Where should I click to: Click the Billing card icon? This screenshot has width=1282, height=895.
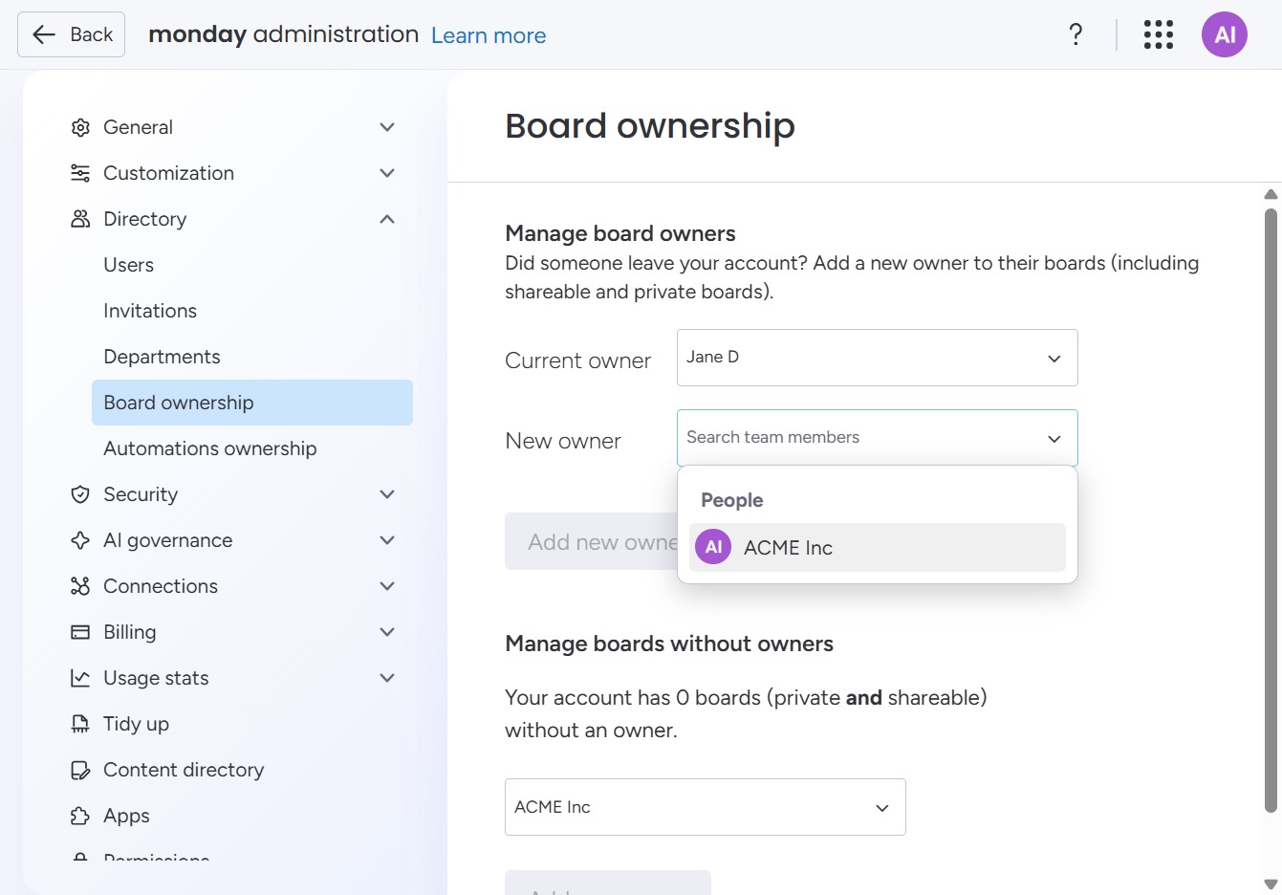[80, 632]
